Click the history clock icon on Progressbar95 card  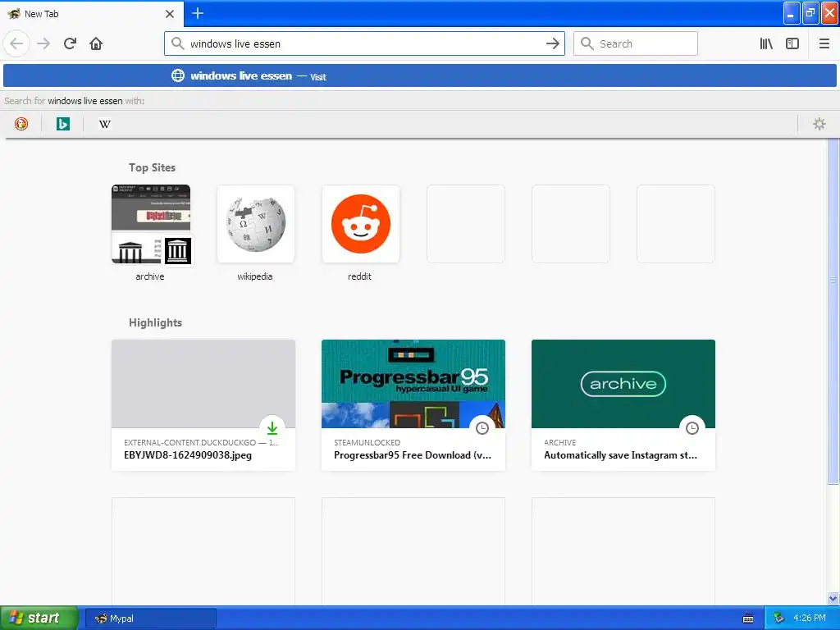[482, 428]
